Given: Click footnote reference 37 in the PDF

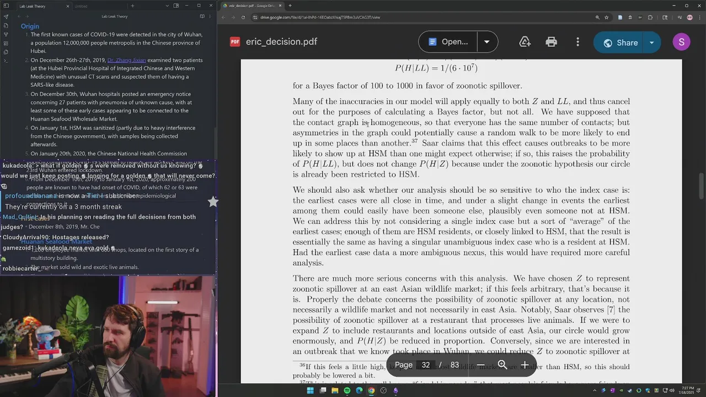Looking at the screenshot, I should coord(414,141).
